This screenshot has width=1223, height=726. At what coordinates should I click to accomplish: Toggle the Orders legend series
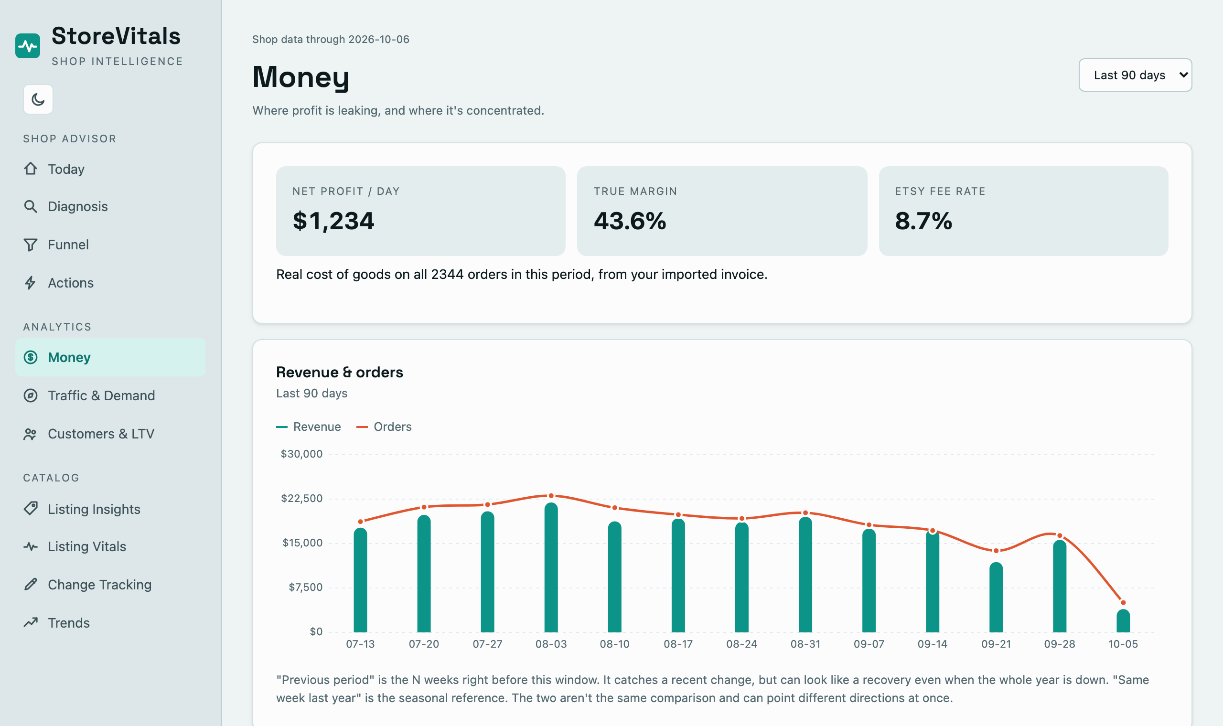pyautogui.click(x=384, y=427)
